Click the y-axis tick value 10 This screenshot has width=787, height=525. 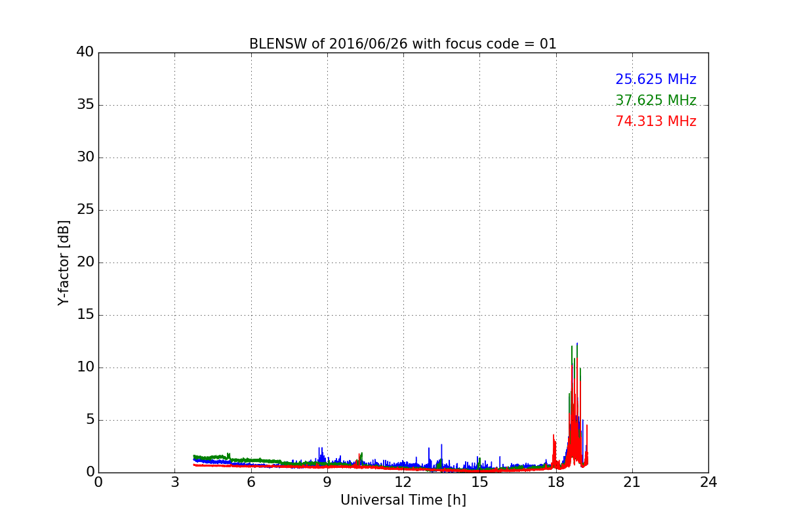(85, 367)
